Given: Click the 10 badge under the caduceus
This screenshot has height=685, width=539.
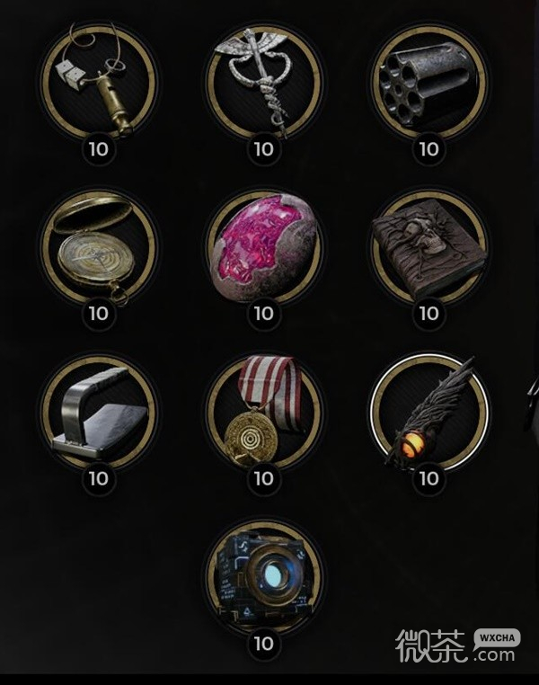Looking at the screenshot, I should 264,149.
